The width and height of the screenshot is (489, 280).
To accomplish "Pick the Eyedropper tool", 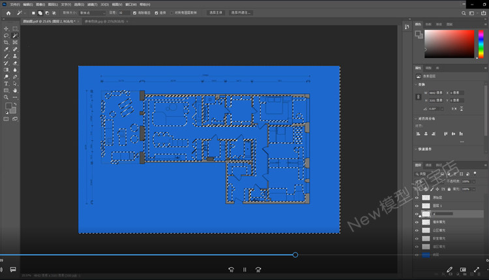I will tap(6, 50).
